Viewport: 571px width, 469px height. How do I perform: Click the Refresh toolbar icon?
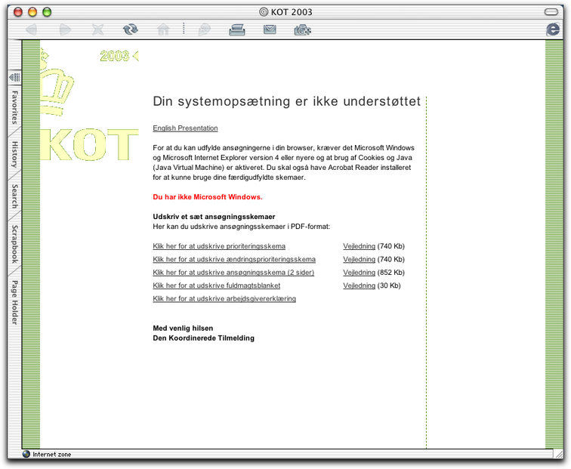131,29
